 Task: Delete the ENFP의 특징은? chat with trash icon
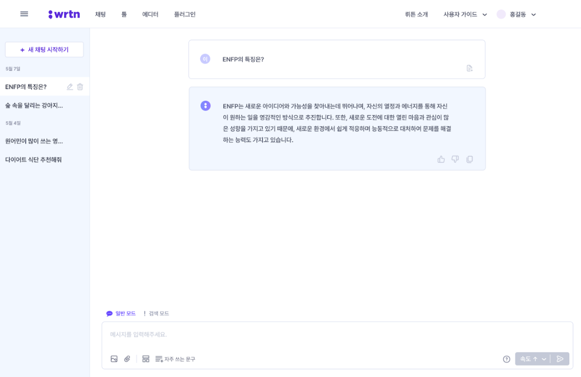[x=80, y=87]
